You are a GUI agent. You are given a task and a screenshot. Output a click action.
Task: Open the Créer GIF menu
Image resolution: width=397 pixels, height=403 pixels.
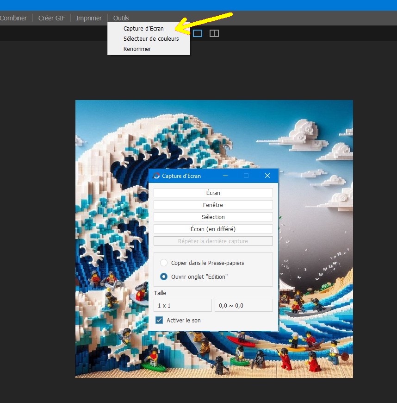(x=51, y=18)
